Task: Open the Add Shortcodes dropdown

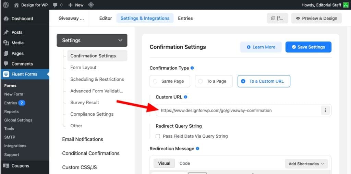Action: pos(306,164)
